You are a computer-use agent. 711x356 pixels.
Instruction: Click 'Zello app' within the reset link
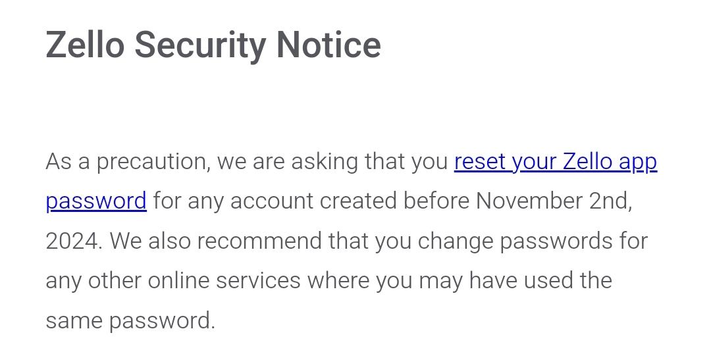pos(610,163)
